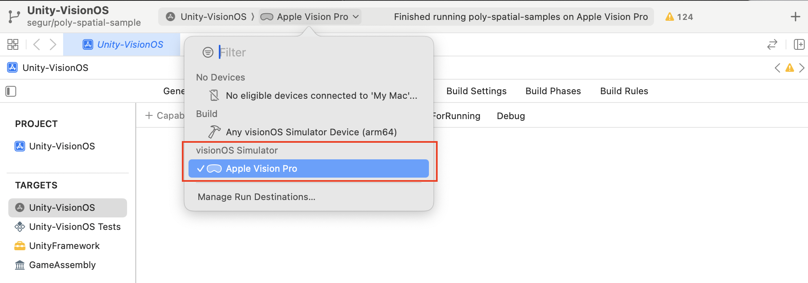Click the UnityFramework target icon

click(x=19, y=246)
